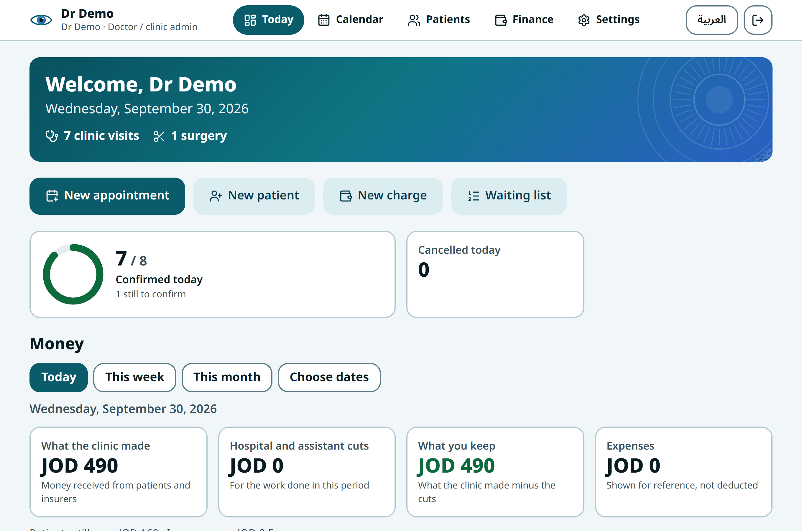Create a New appointment
This screenshot has width=802, height=531.
pyautogui.click(x=107, y=196)
